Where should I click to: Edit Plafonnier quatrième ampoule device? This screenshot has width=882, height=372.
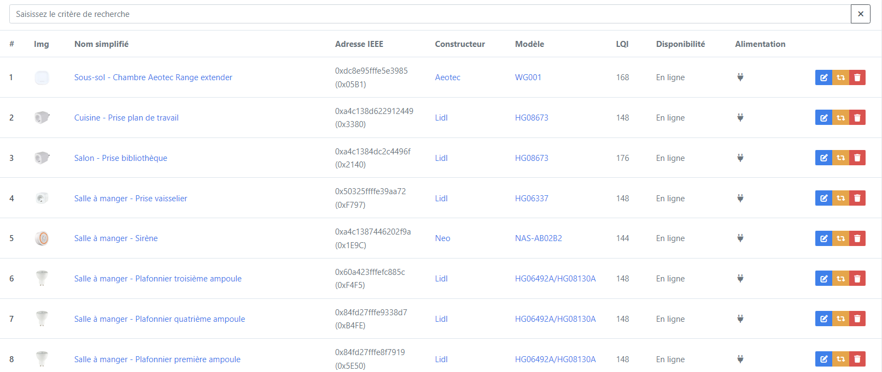click(x=823, y=319)
